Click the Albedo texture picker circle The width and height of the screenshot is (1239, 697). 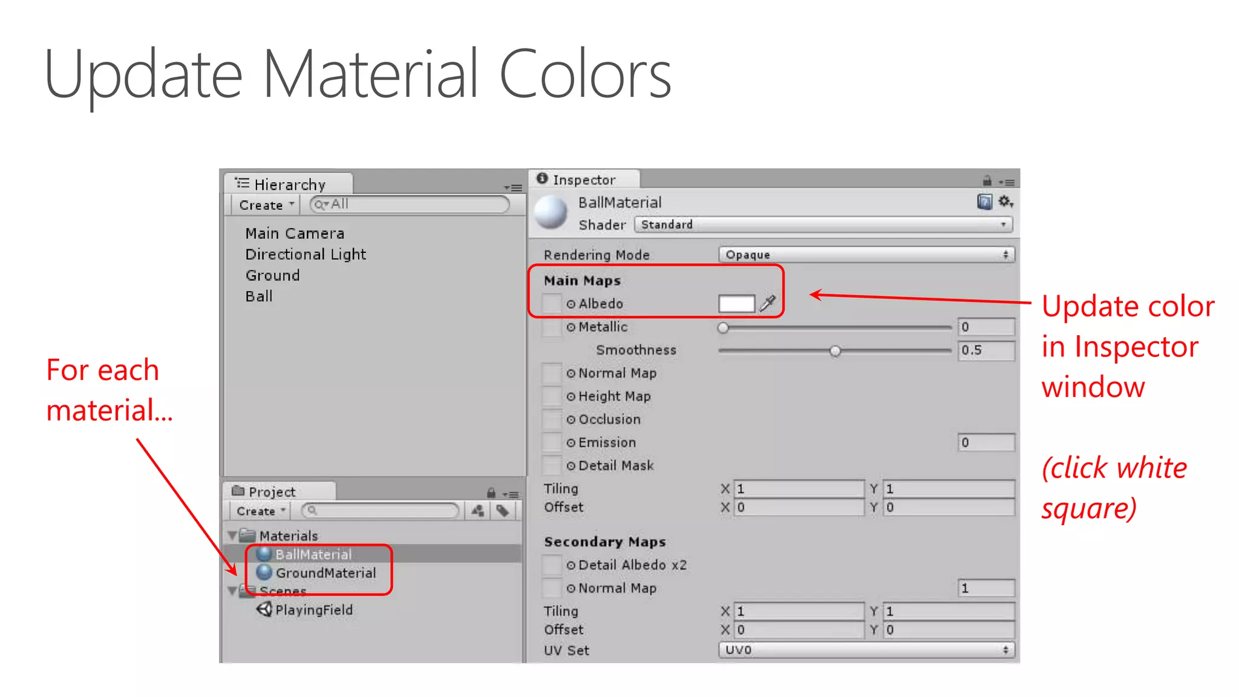click(x=570, y=304)
